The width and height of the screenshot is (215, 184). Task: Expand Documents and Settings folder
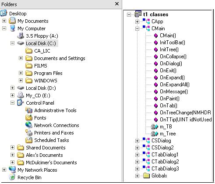click(x=21, y=58)
